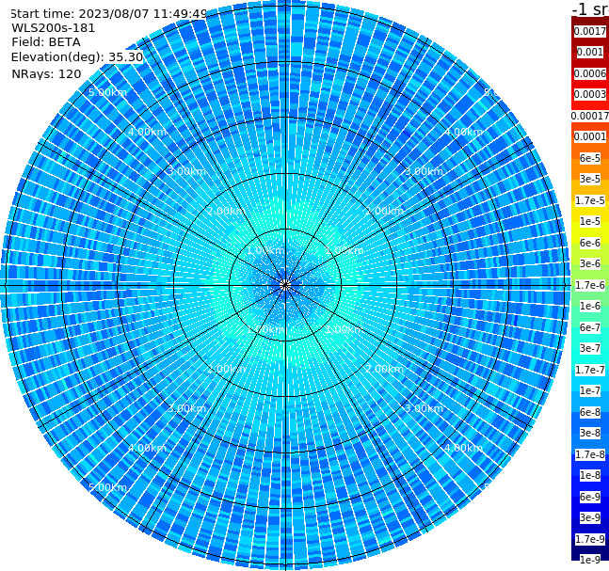Click the 1.7e-9 colorbar label
This screenshot has width=609, height=571.
pos(590,539)
